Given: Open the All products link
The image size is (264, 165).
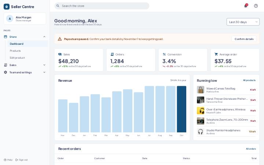Looking at the screenshot, I should click(249, 80).
